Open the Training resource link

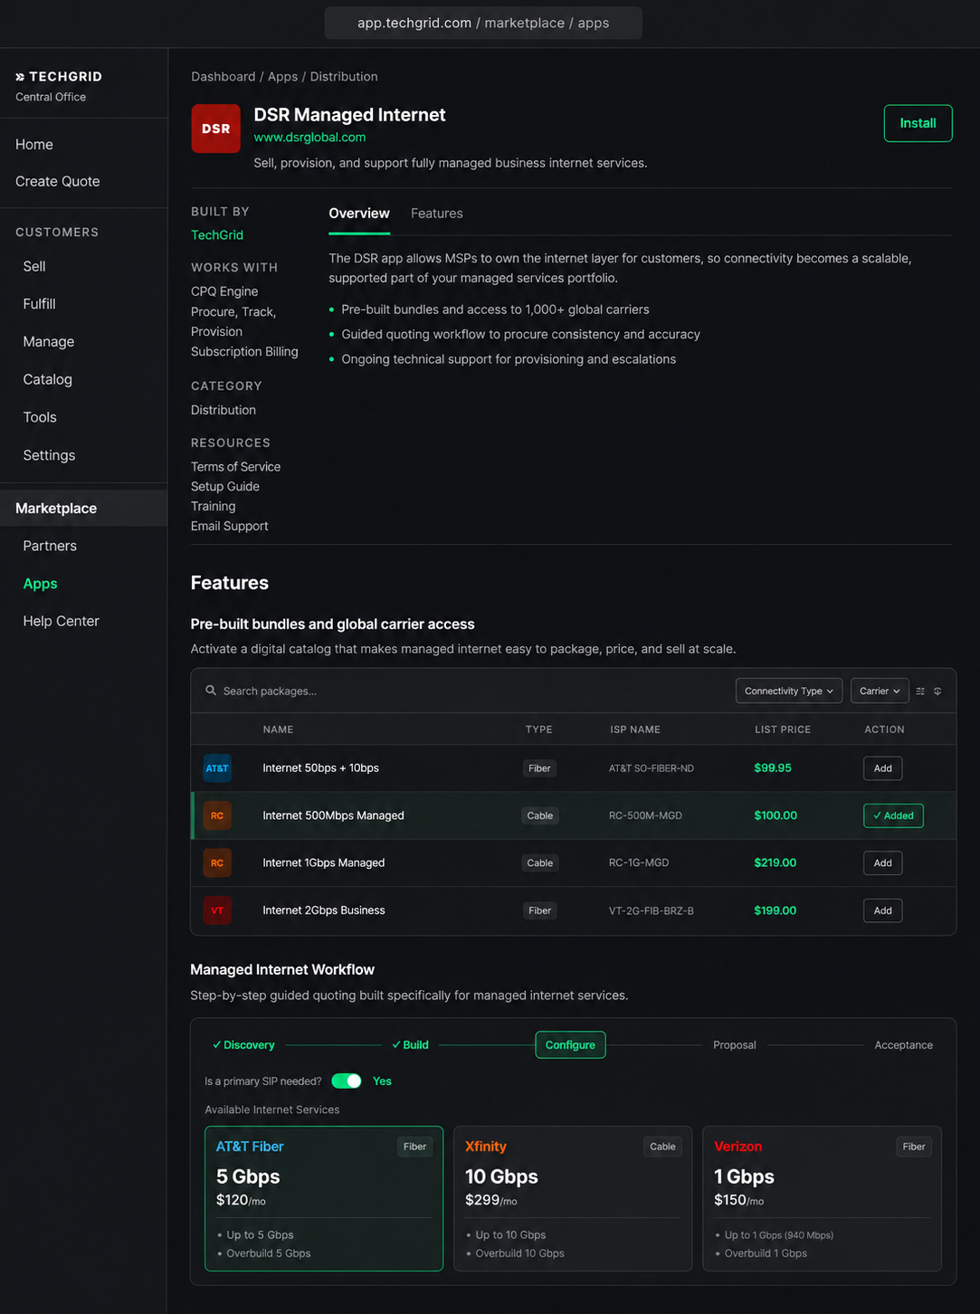pyautogui.click(x=214, y=507)
